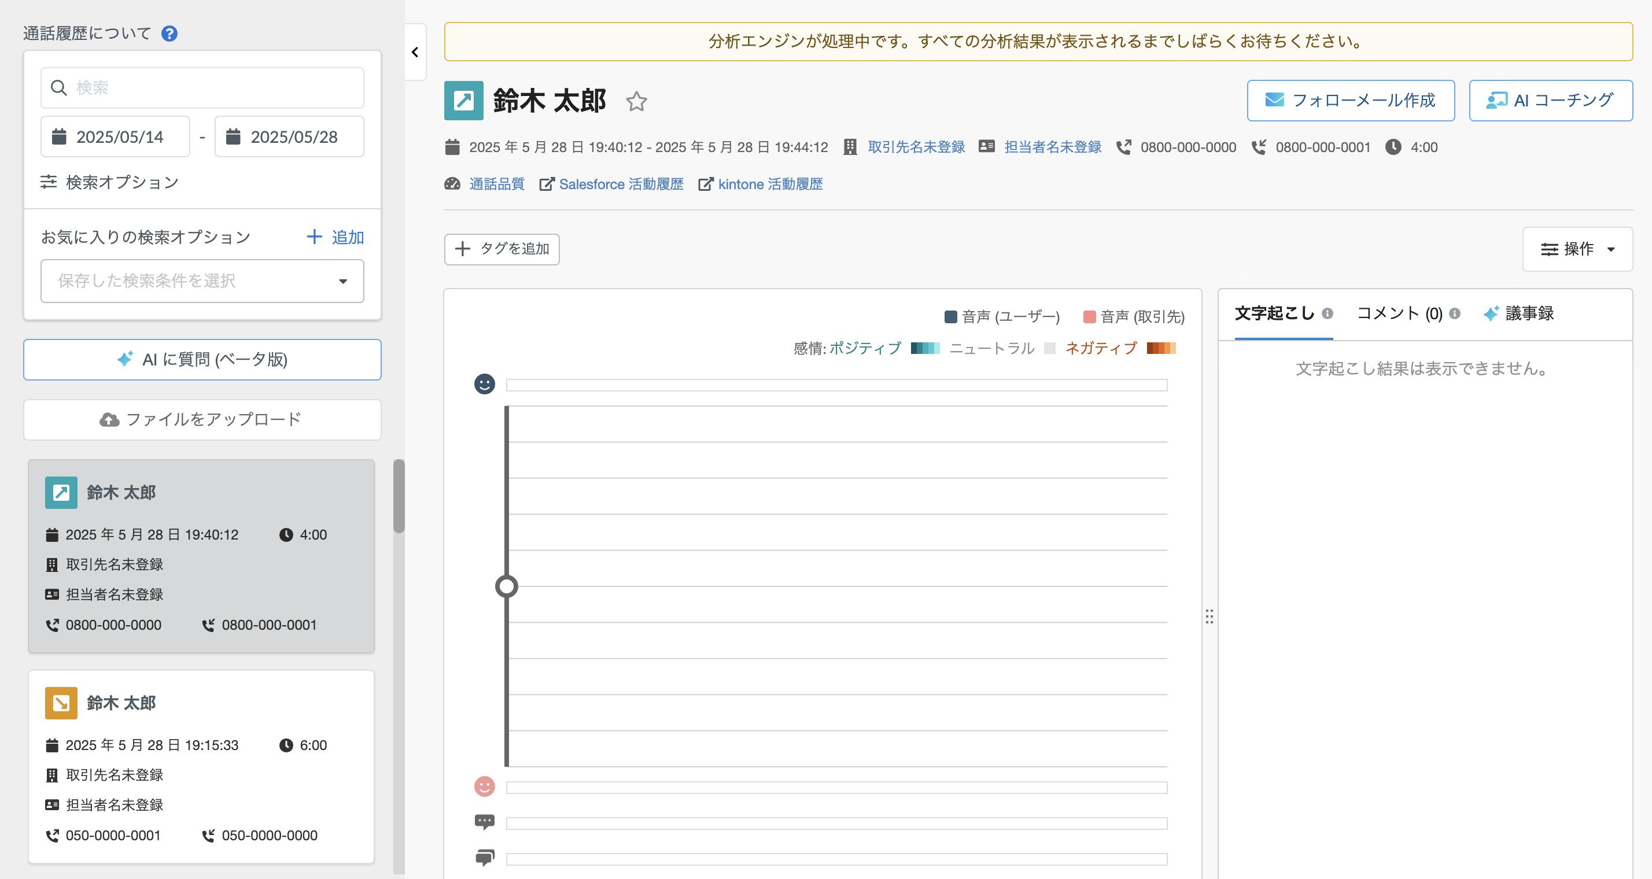Collapse the left sidebar with chevron

[415, 53]
